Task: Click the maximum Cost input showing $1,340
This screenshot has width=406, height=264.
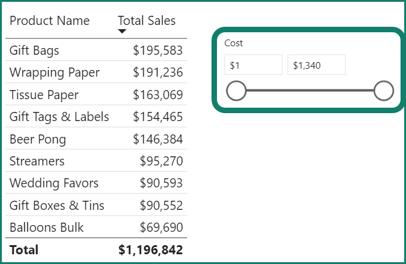Action: pos(316,65)
